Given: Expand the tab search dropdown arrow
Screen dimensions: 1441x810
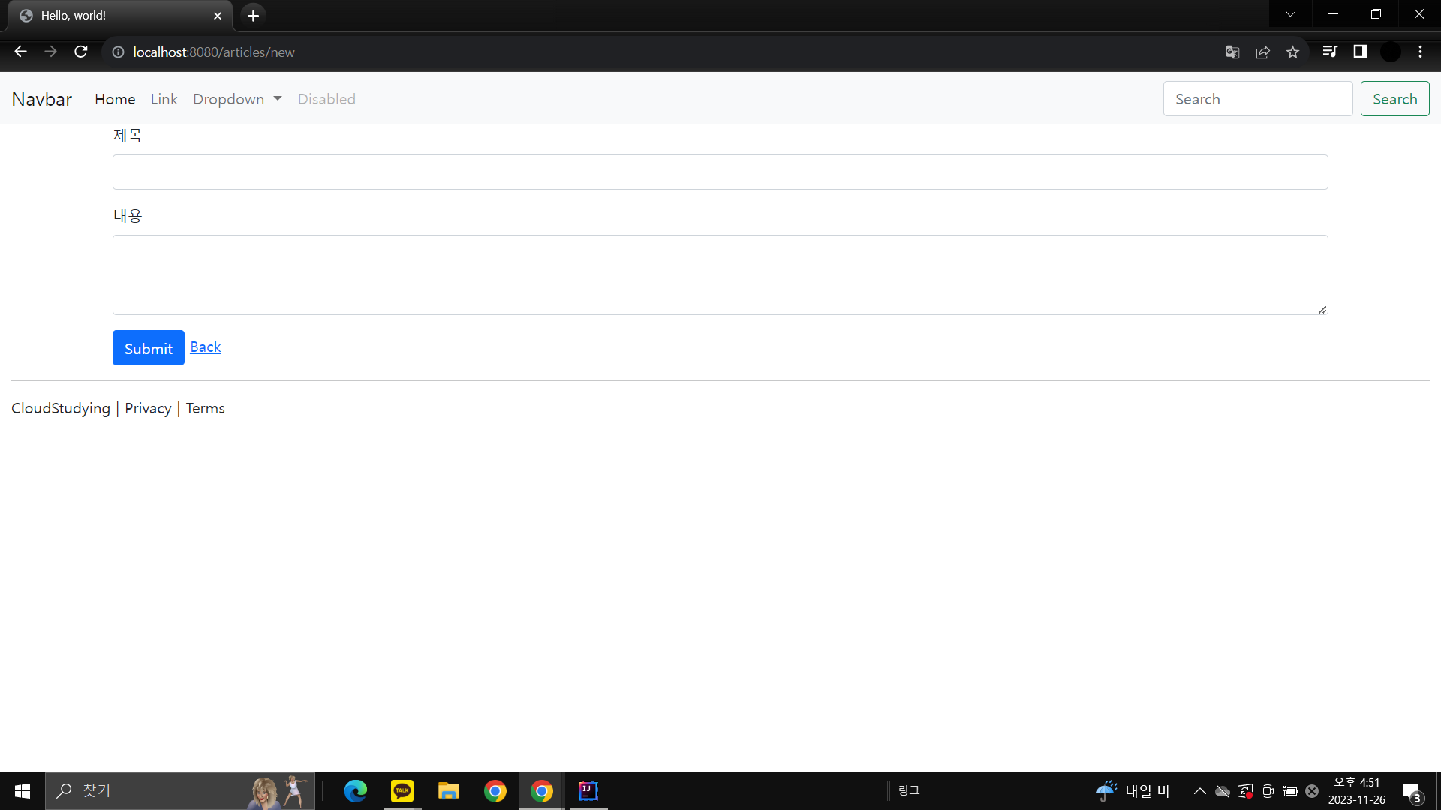Looking at the screenshot, I should [x=1290, y=14].
